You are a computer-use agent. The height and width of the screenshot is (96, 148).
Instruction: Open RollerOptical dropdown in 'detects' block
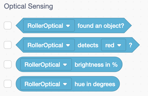coord(49,45)
